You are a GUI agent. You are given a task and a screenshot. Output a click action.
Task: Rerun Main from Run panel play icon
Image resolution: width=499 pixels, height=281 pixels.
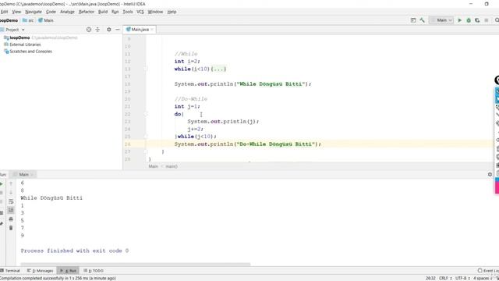pyautogui.click(x=2, y=184)
